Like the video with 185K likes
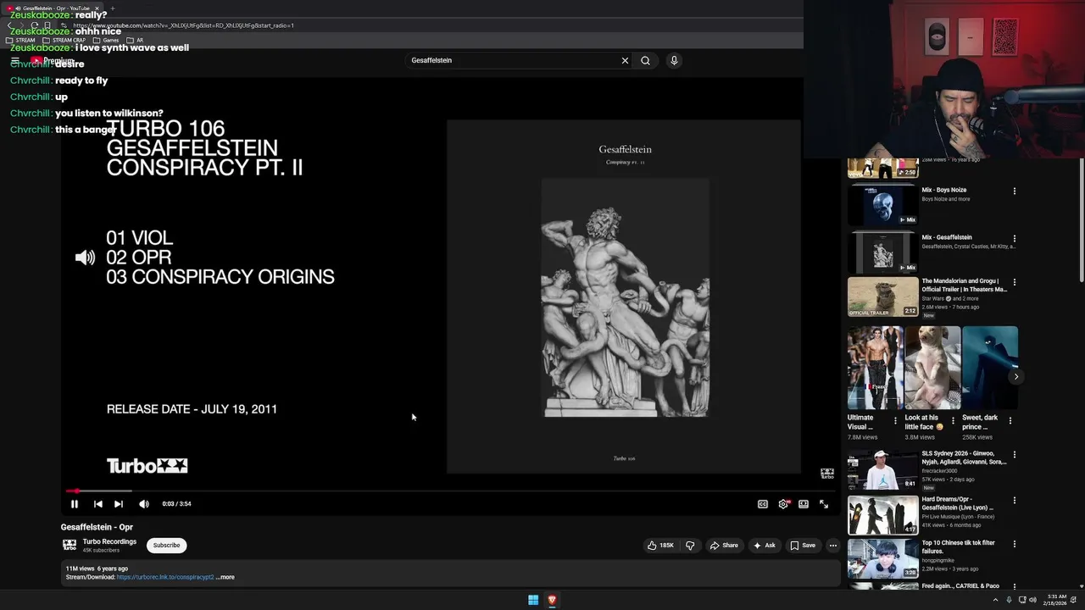Viewport: 1085px width, 610px height. (661, 546)
